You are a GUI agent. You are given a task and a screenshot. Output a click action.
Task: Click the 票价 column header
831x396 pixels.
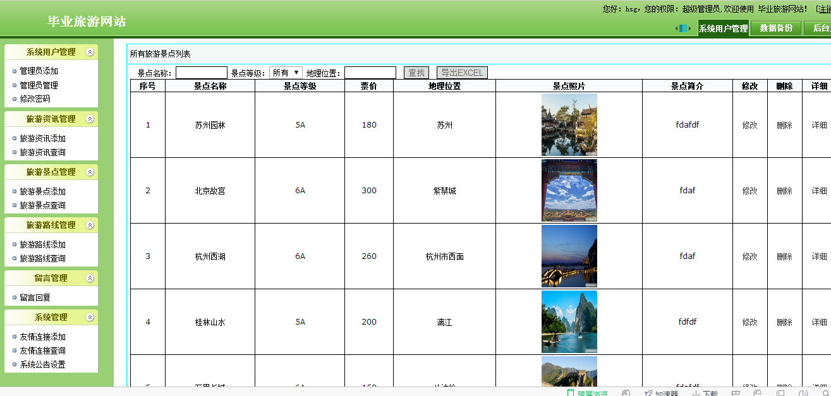(x=369, y=86)
